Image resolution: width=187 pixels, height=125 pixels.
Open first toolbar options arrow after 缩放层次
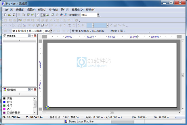[100, 16]
